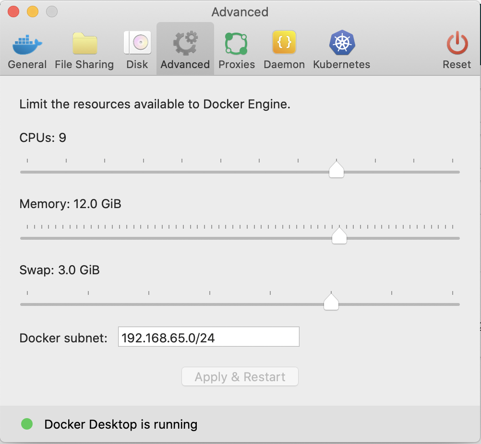Open the General whale icon tab
The image size is (481, 444).
pyautogui.click(x=27, y=45)
